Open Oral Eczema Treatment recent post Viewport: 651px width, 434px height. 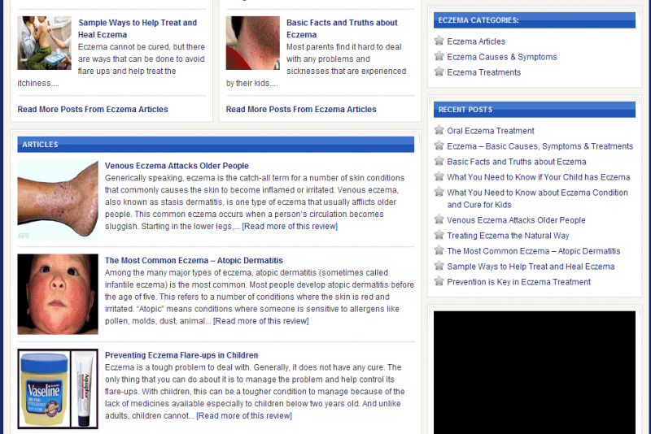491,131
